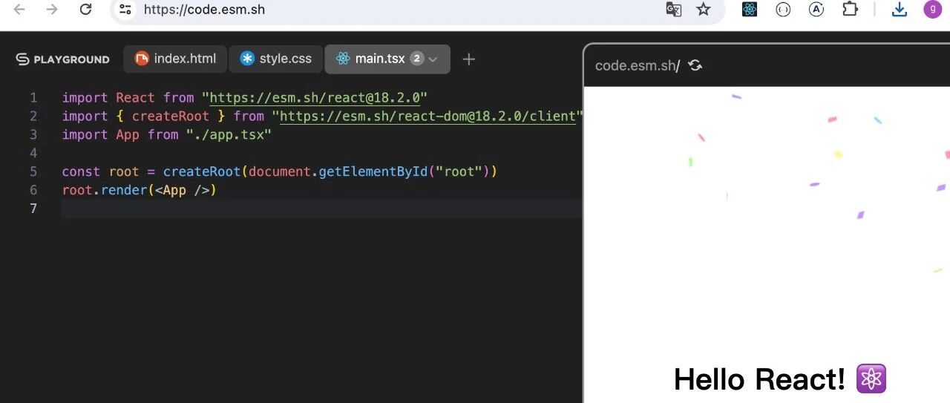Go forward with the browser forward arrow
Screen dimensions: 950x403
[52, 10]
